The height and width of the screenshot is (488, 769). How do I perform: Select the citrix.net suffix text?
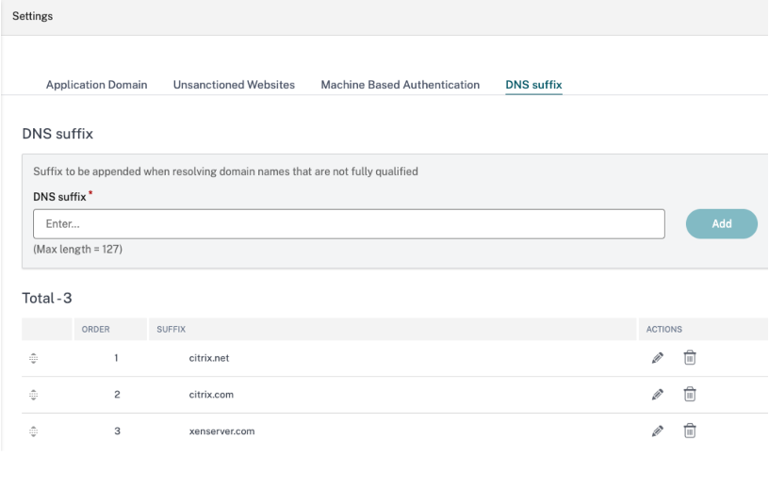(x=211, y=359)
